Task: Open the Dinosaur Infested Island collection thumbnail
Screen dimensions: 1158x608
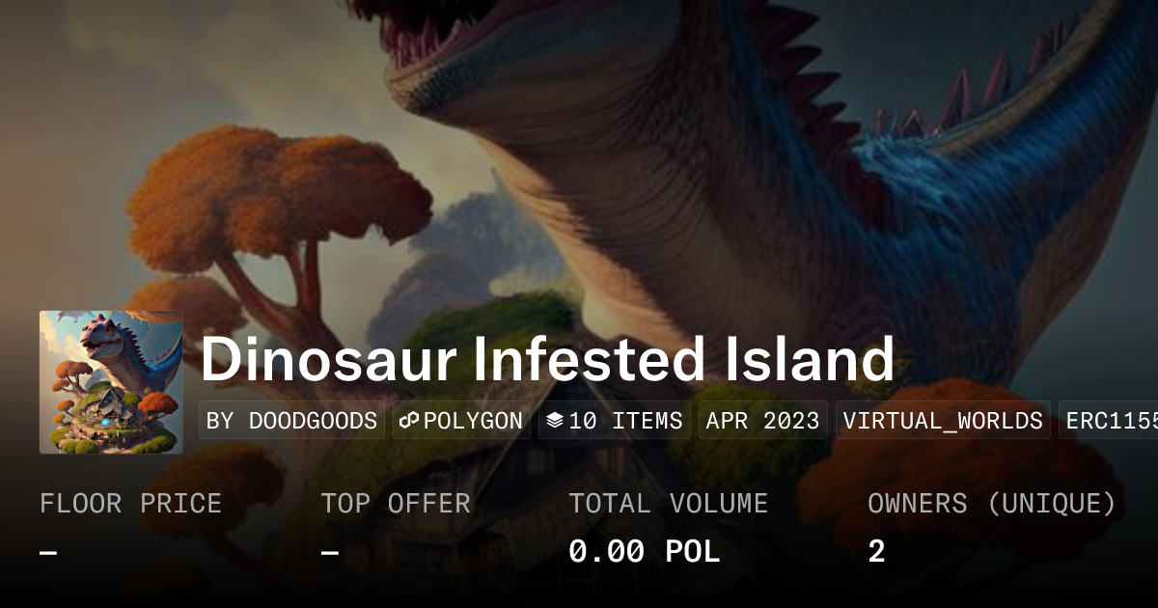Action: pyautogui.click(x=111, y=382)
